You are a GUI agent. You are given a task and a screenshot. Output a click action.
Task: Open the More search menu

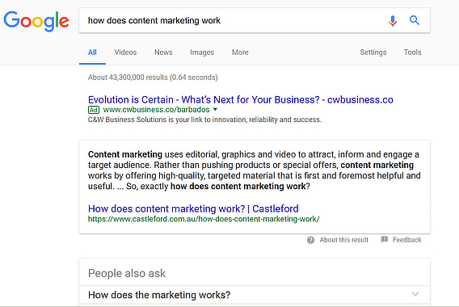click(x=240, y=53)
